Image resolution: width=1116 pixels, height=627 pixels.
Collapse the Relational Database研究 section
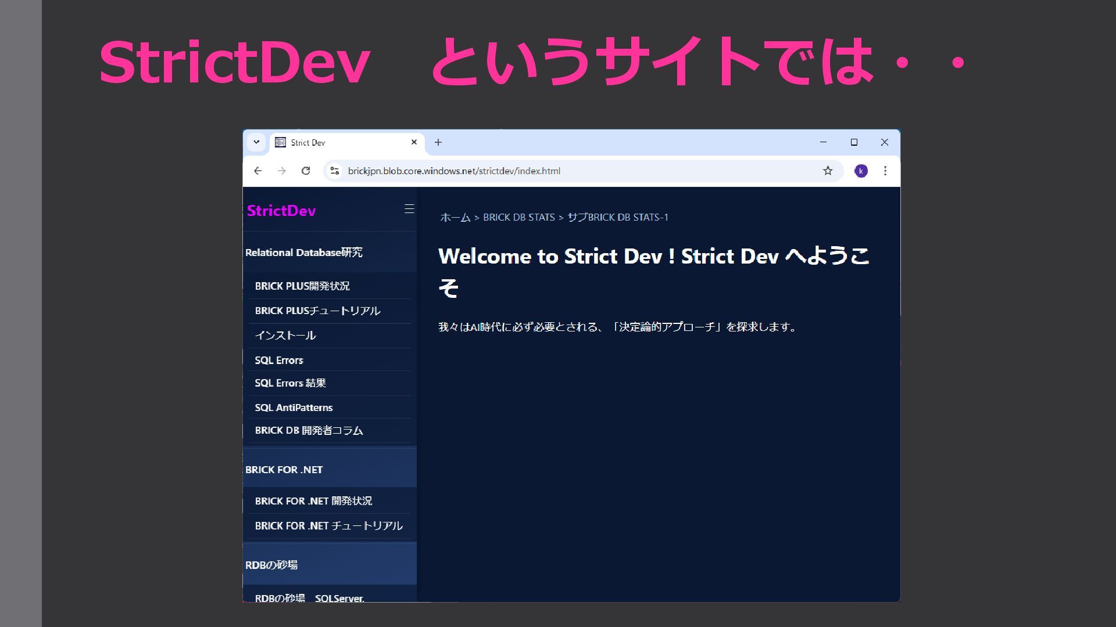coord(304,253)
